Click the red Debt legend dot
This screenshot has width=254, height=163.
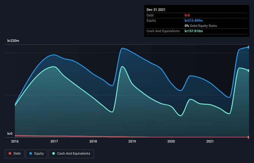tap(10, 153)
